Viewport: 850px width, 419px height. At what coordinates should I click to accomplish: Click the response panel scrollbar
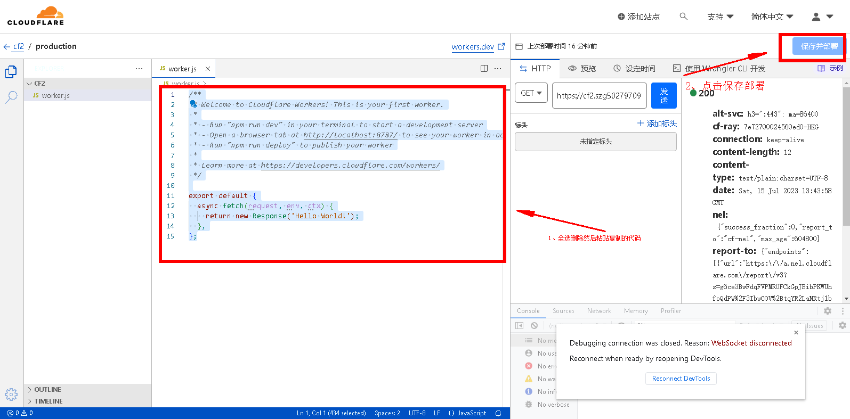point(846,157)
